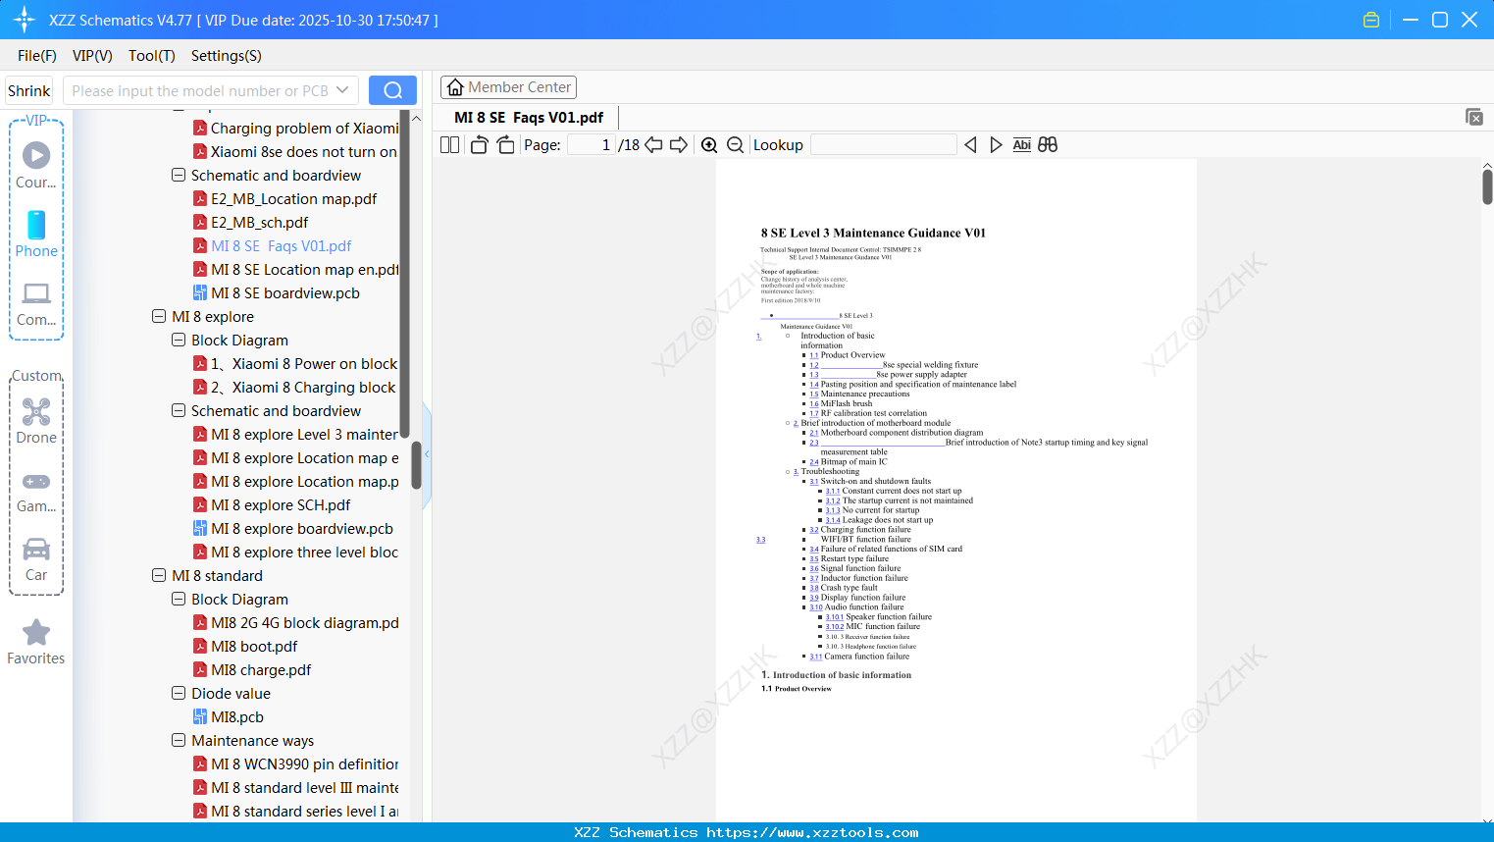Viewport: 1494px width, 842px height.
Task: Collapse Block Diagram under MI 8 explore
Action: [x=179, y=340]
